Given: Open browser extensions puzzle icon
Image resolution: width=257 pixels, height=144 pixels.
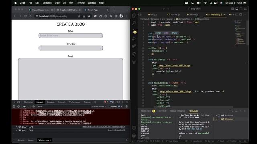Looking at the screenshot, I should [x=111, y=16].
